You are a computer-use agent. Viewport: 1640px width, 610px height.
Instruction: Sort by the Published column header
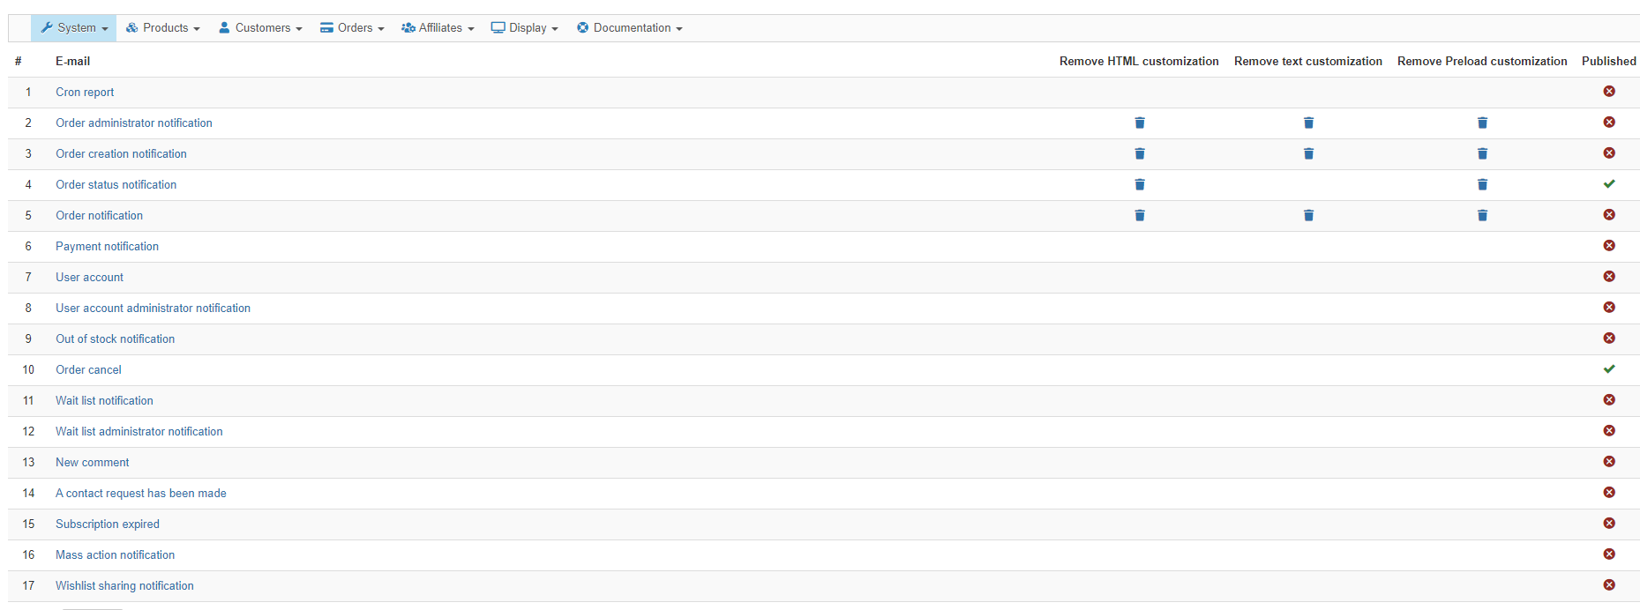(x=1608, y=61)
